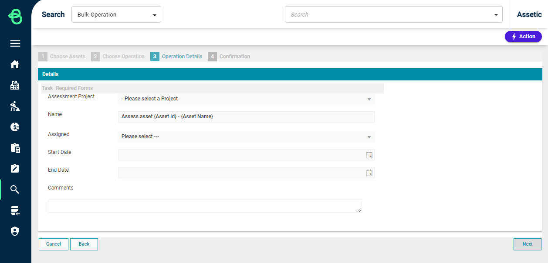Go to step 2 Choose Operation
This screenshot has width=548, height=263.
(x=118, y=57)
